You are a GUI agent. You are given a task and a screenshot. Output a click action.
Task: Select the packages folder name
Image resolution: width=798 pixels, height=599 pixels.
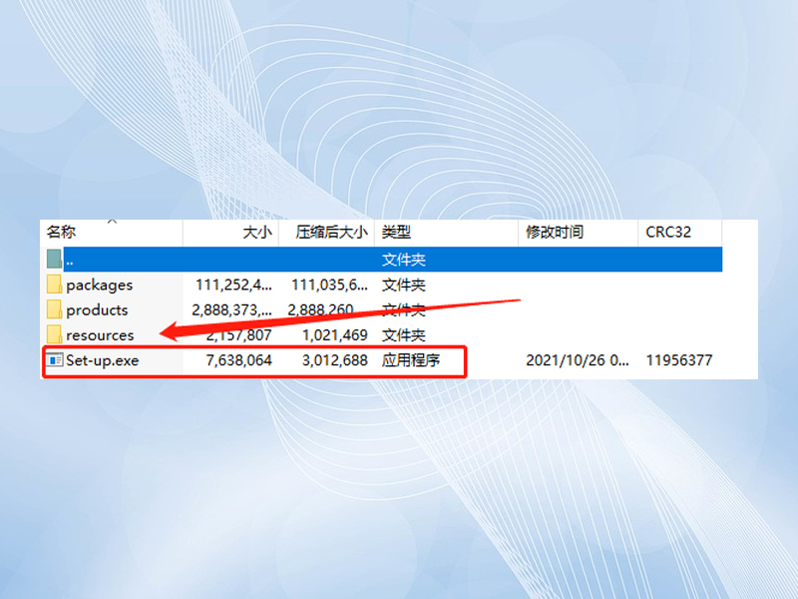(99, 285)
